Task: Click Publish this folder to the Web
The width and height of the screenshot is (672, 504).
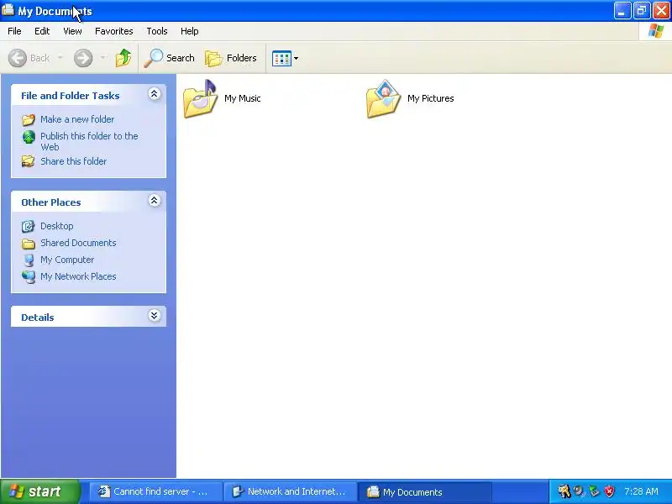Action: [89, 141]
